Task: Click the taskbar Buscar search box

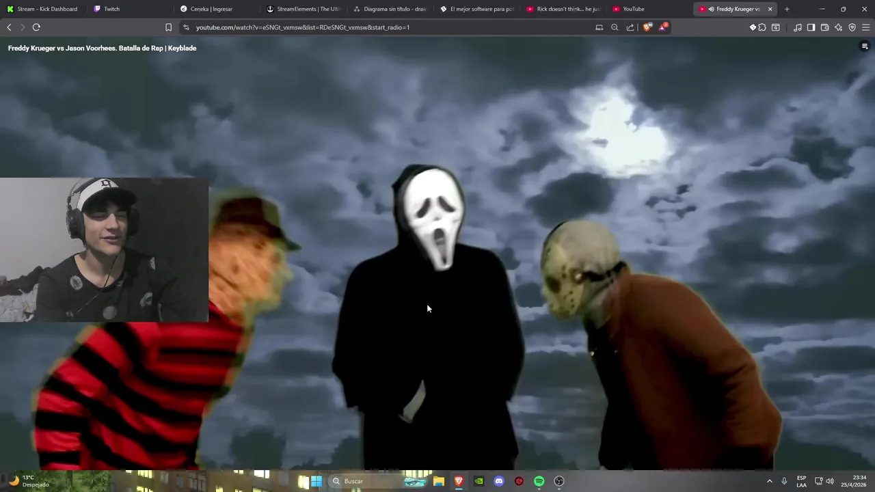Action: (x=377, y=481)
